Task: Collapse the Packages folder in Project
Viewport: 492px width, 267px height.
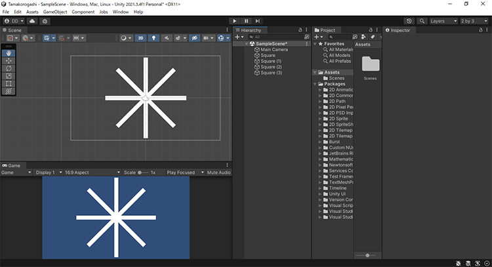Action: [315, 84]
